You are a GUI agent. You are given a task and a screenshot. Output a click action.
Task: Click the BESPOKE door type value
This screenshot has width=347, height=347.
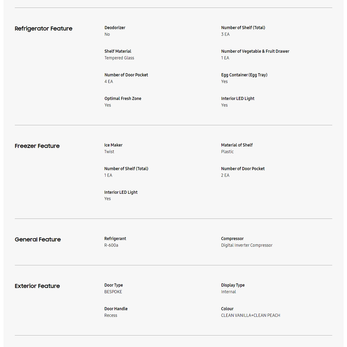point(113,292)
